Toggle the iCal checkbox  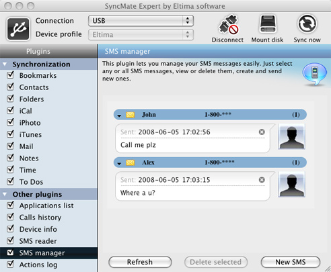point(11,110)
